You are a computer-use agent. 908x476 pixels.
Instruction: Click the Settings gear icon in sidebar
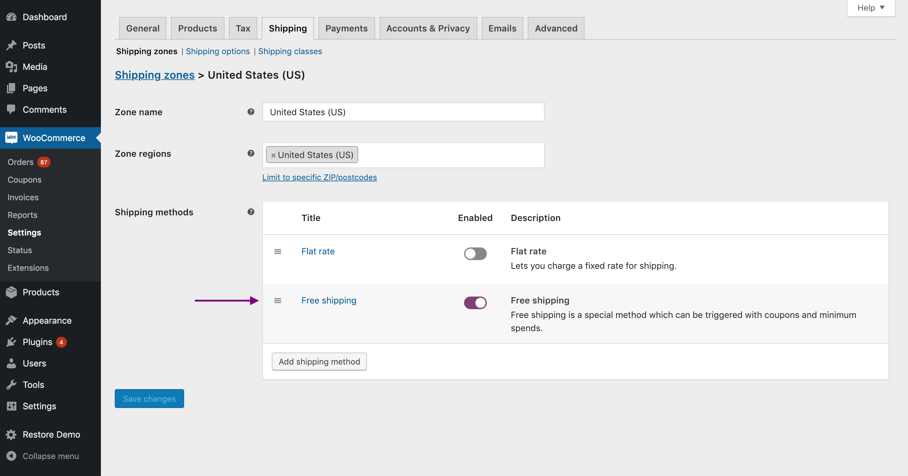tap(11, 406)
